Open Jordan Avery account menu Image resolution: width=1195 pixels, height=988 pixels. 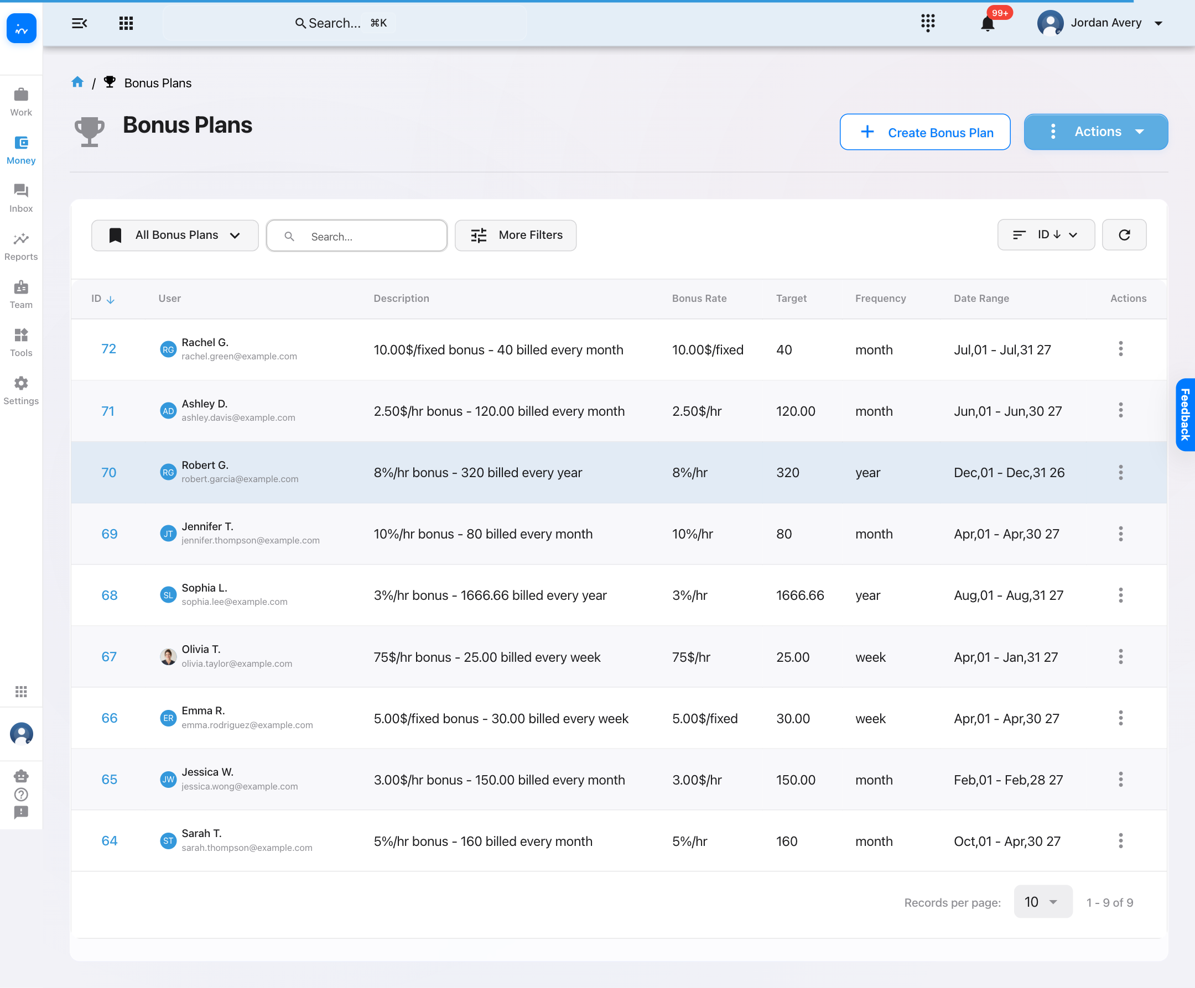(1100, 23)
